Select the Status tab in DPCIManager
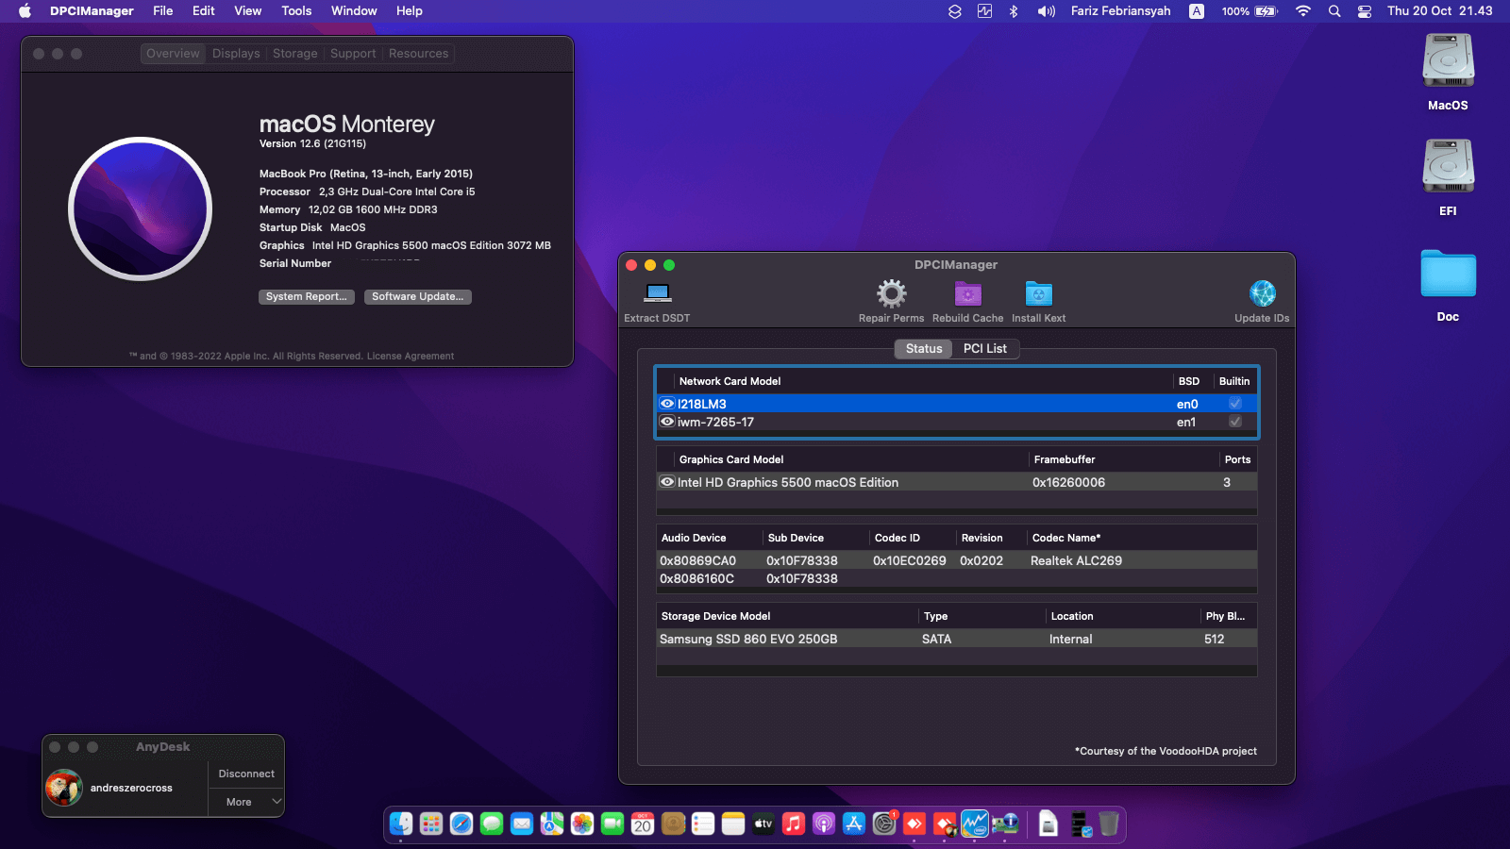 click(924, 349)
